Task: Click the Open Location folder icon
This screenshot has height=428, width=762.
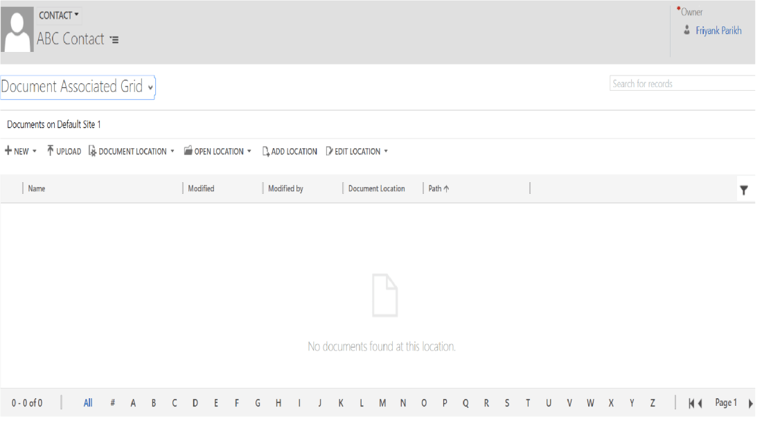Action: point(188,151)
